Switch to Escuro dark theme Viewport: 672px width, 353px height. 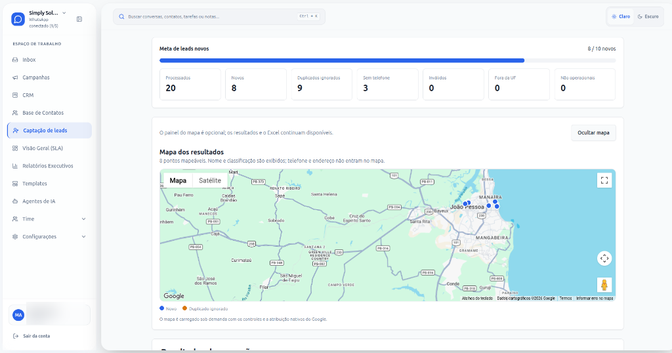pyautogui.click(x=648, y=16)
